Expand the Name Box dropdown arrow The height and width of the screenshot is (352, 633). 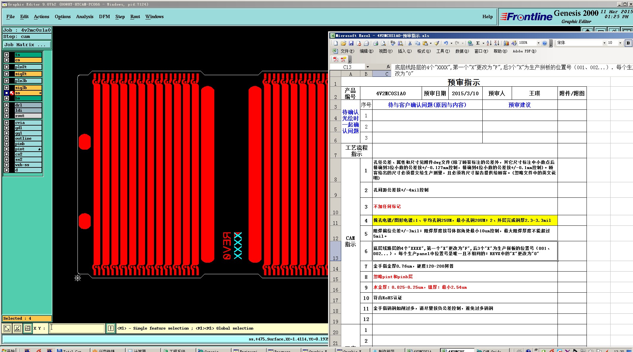pos(368,67)
